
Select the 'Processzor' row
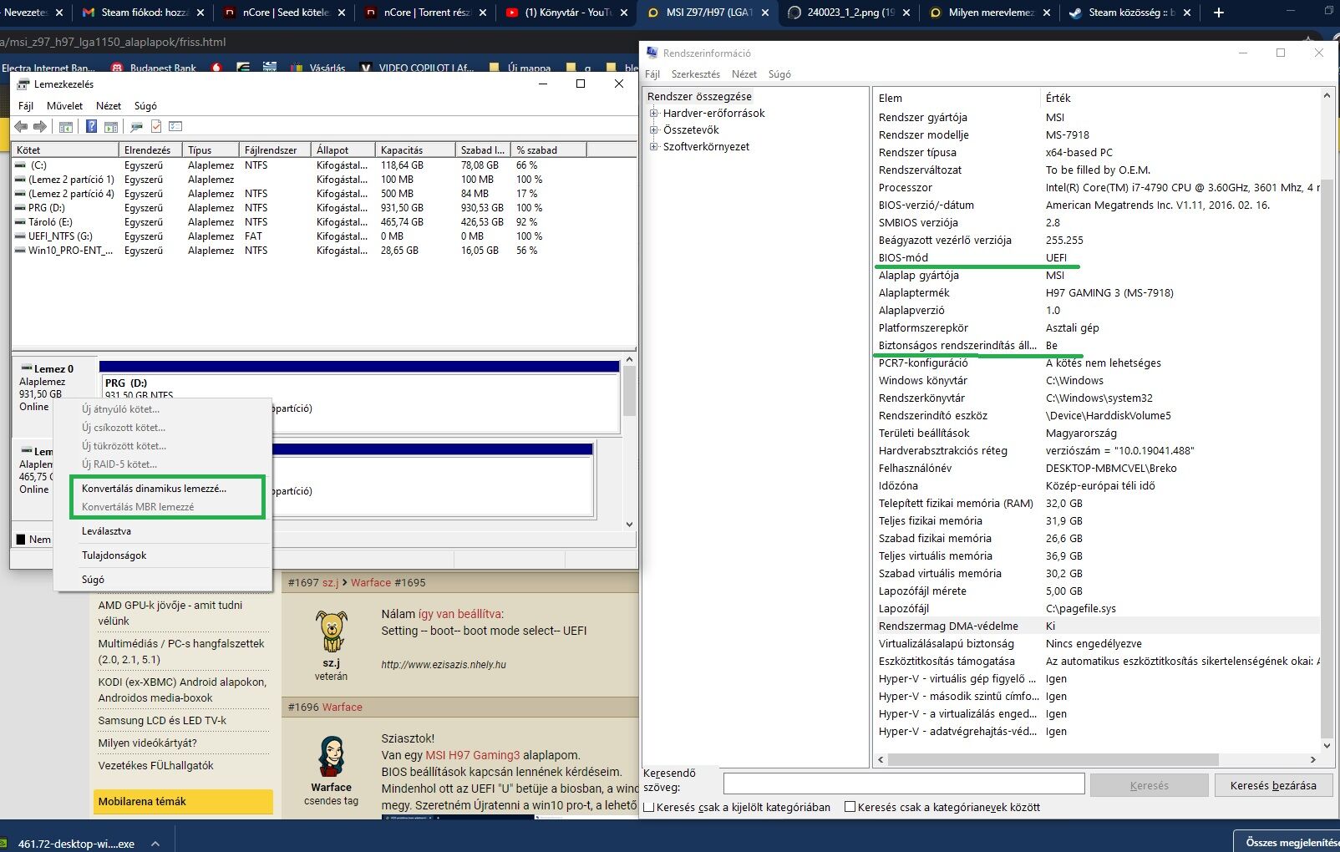(1098, 187)
